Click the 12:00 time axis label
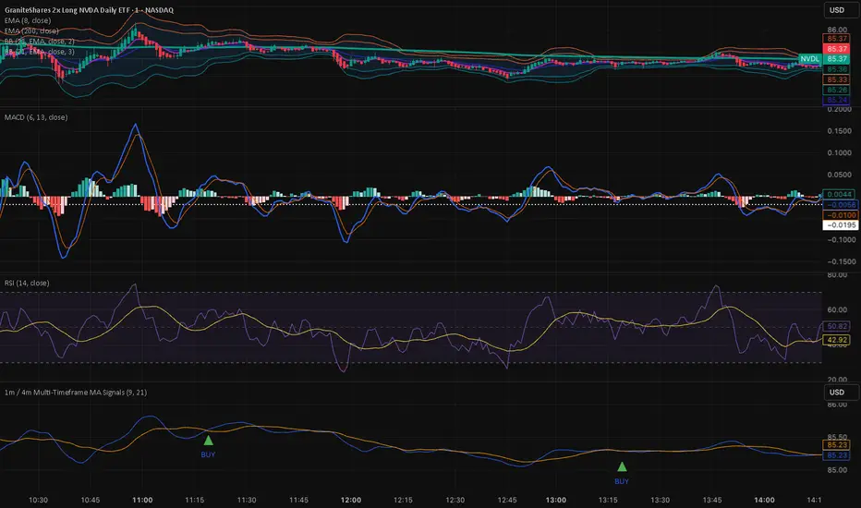861x508 pixels. [351, 500]
